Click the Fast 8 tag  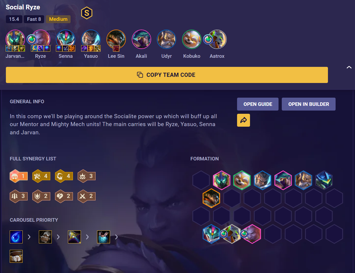tap(34, 19)
